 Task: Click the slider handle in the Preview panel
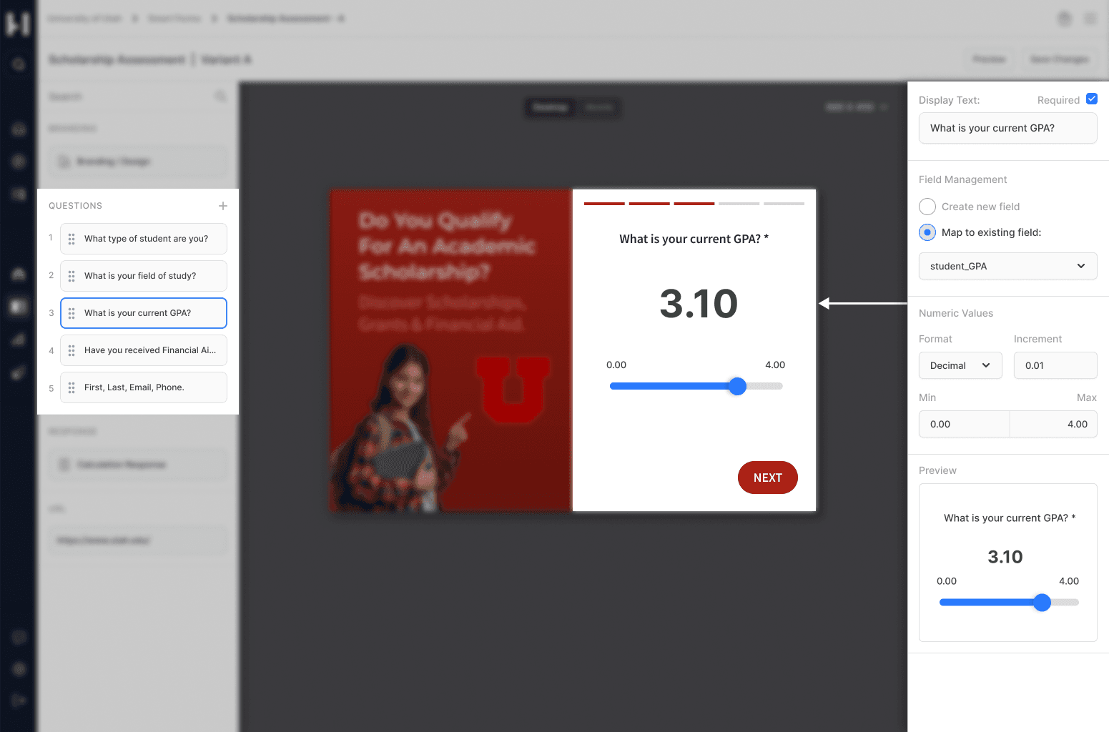point(1043,603)
